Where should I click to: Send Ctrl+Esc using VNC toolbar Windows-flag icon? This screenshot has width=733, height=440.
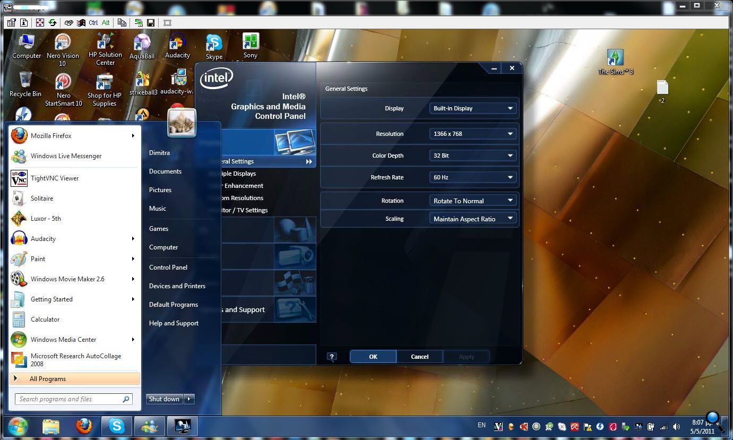click(81, 23)
